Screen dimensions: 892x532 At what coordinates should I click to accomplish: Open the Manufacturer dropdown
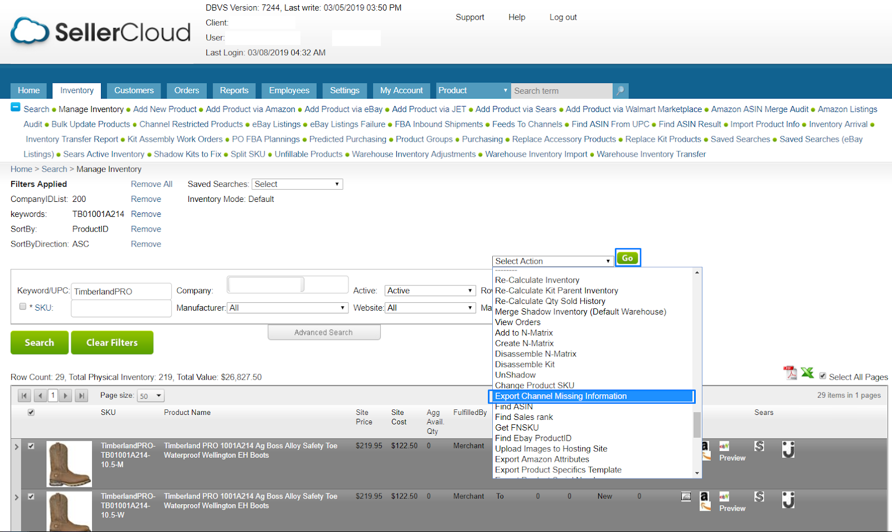click(288, 308)
